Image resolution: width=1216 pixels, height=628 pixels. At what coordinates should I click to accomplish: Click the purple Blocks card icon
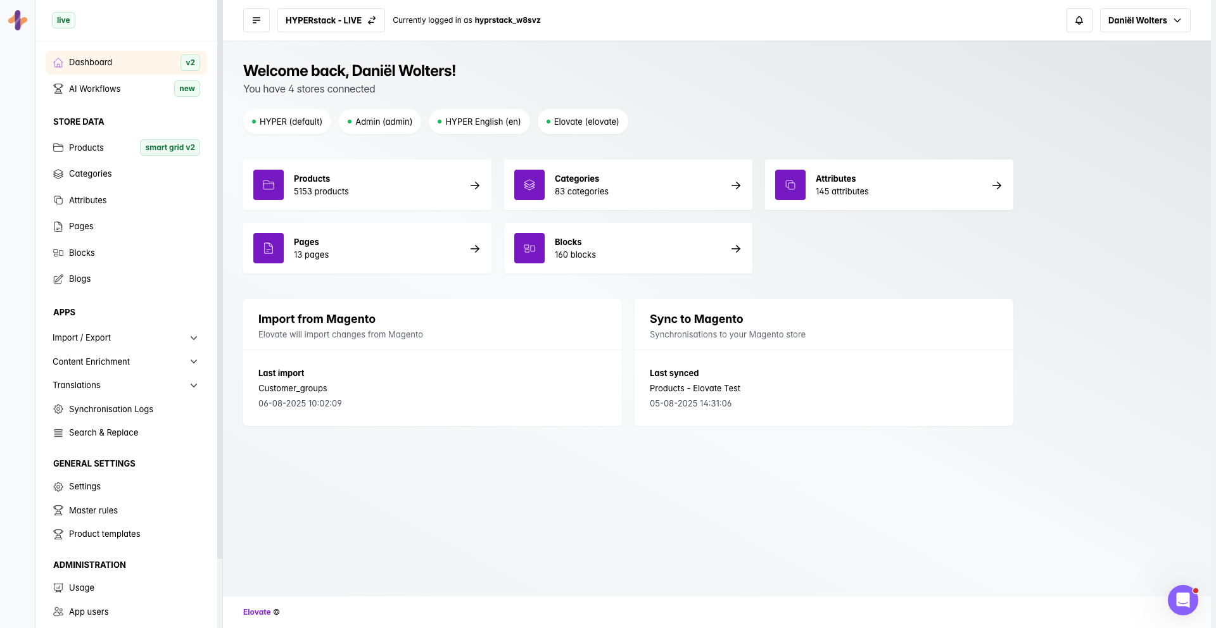pyautogui.click(x=529, y=248)
